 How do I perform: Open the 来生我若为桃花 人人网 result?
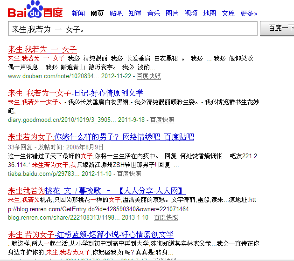97,191
